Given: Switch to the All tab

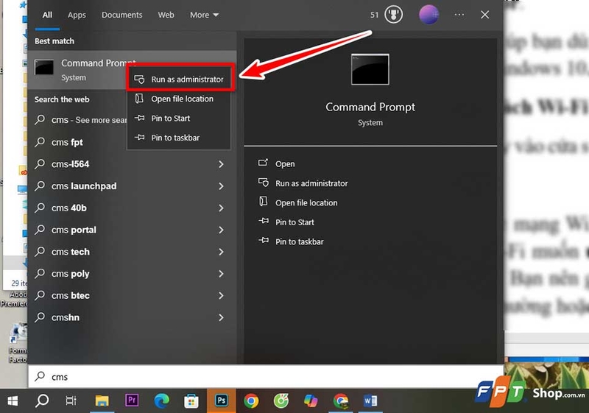Looking at the screenshot, I should (47, 15).
